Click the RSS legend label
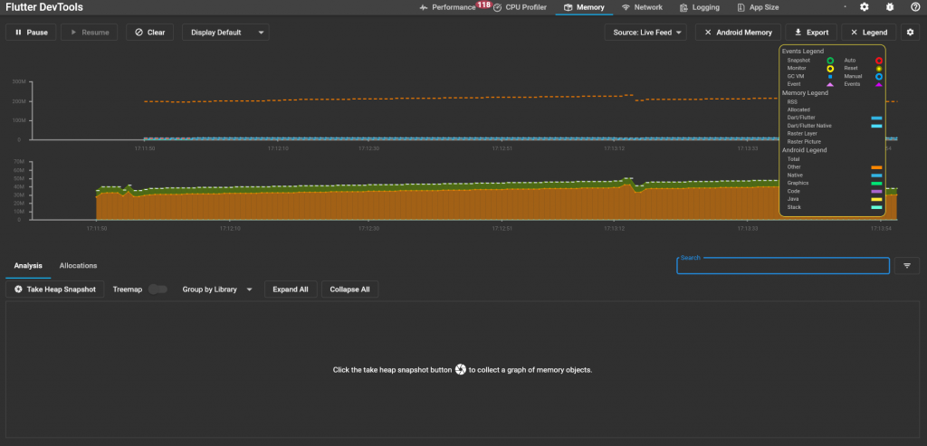927x446 pixels. [x=792, y=101]
